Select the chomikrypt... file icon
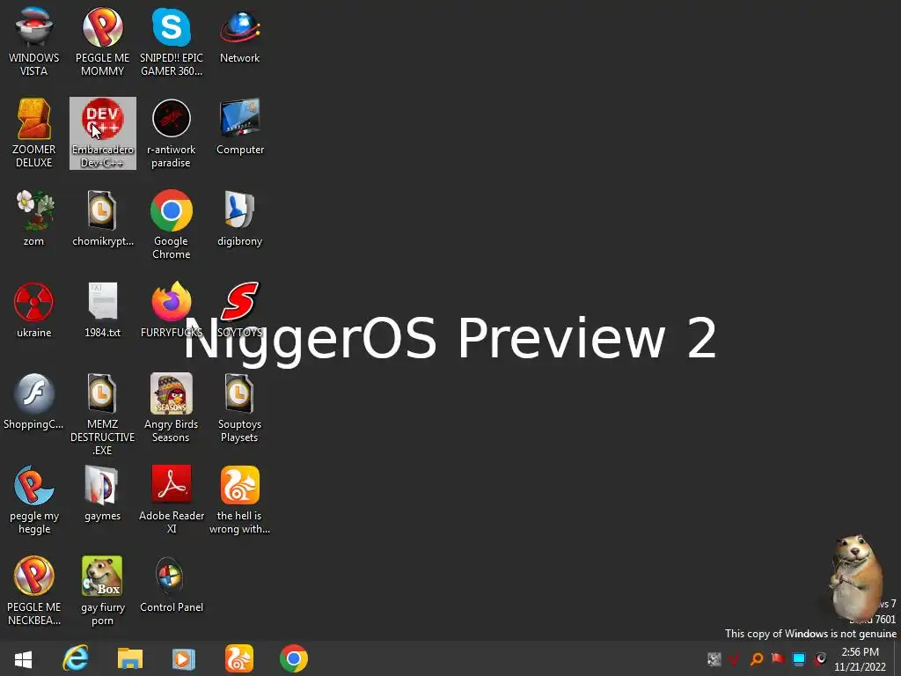 [103, 218]
